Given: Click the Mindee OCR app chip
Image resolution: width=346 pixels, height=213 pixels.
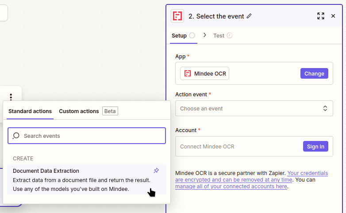Looking at the screenshot, I should (x=204, y=73).
